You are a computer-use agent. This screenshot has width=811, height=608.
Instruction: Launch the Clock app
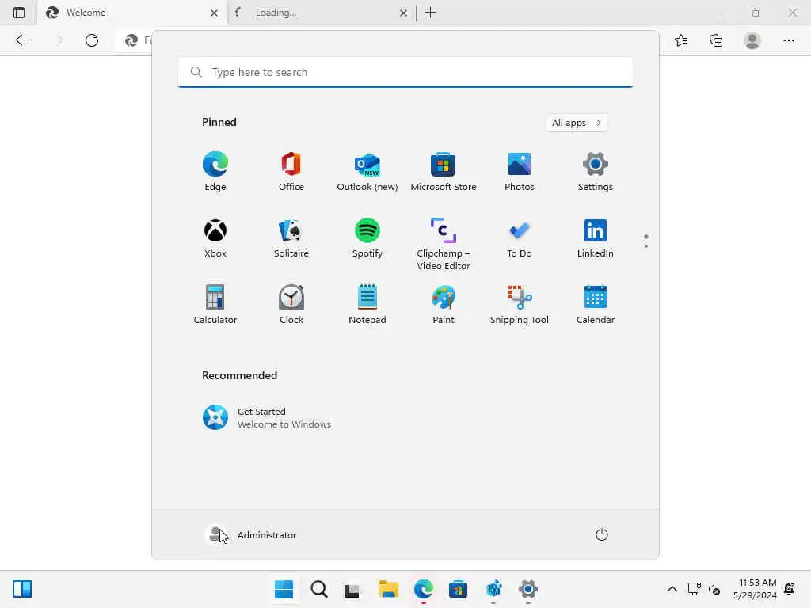click(x=291, y=305)
